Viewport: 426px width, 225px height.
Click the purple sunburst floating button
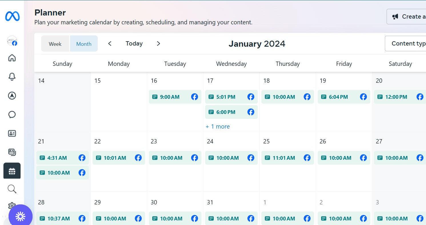[x=21, y=216]
